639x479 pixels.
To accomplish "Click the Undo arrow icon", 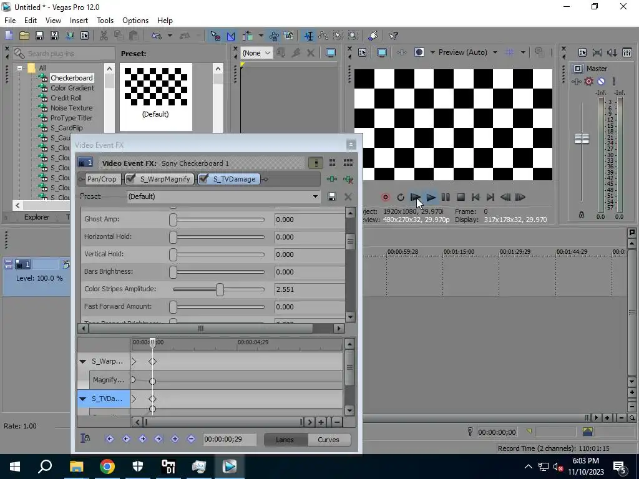I will coord(156,36).
